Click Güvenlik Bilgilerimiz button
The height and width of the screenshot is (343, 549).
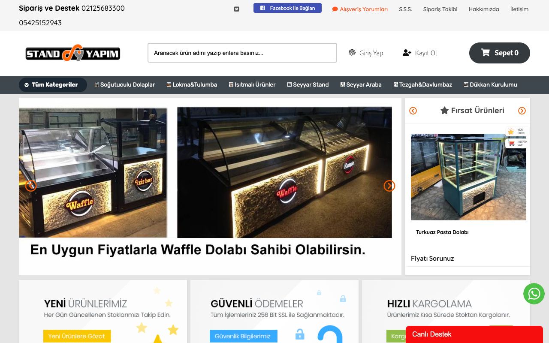[243, 336]
